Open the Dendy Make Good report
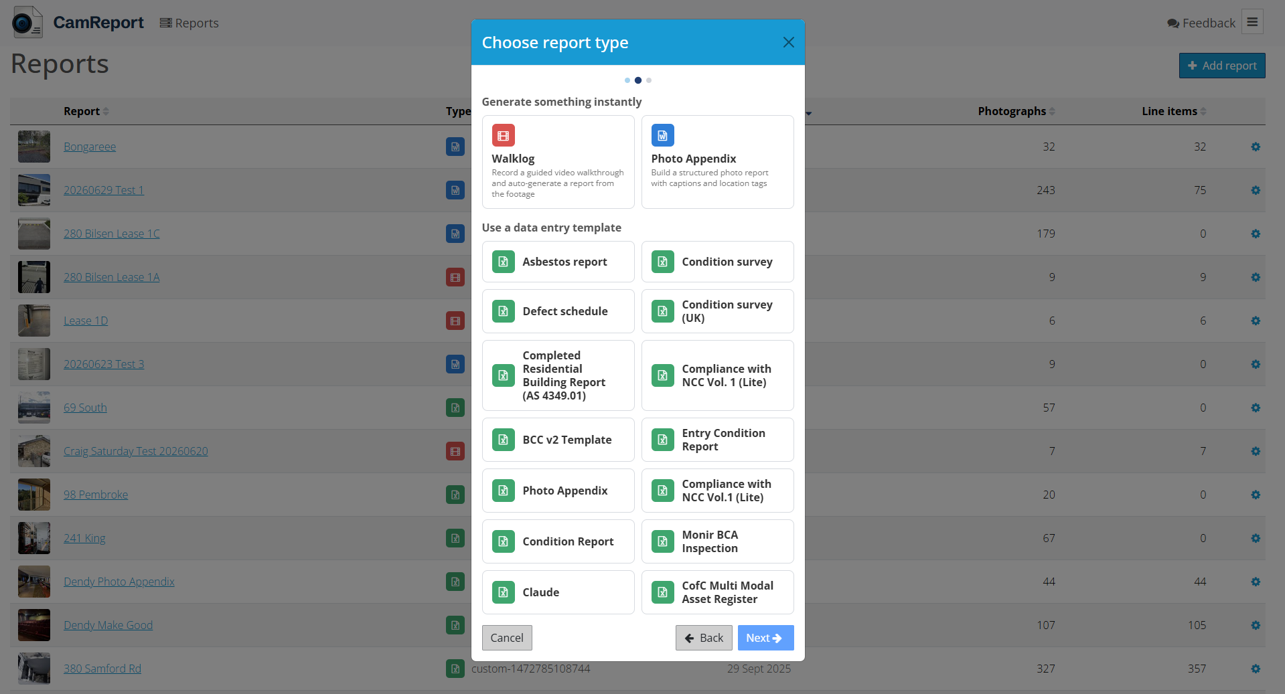The height and width of the screenshot is (694, 1285). click(108, 625)
